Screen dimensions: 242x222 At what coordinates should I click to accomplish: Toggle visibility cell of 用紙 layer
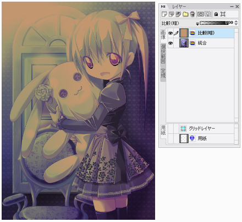(x=170, y=138)
